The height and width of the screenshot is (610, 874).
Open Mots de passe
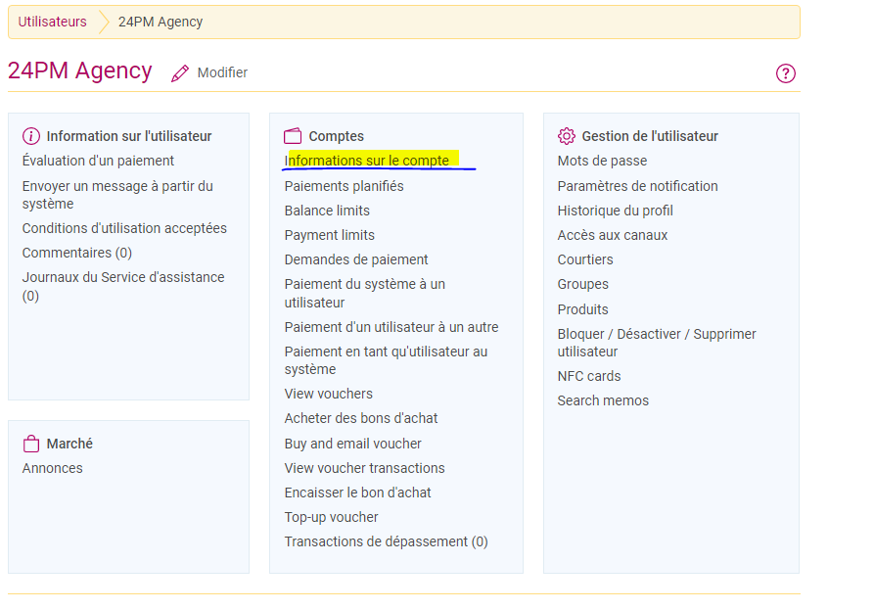(x=602, y=161)
